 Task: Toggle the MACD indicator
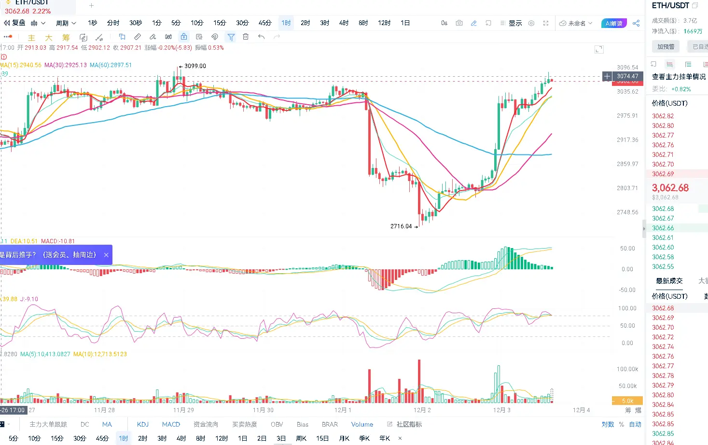coord(171,424)
